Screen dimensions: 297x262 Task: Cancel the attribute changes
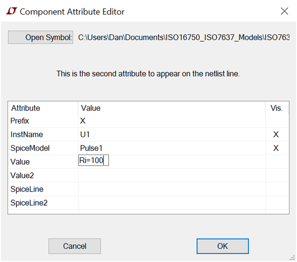75,246
